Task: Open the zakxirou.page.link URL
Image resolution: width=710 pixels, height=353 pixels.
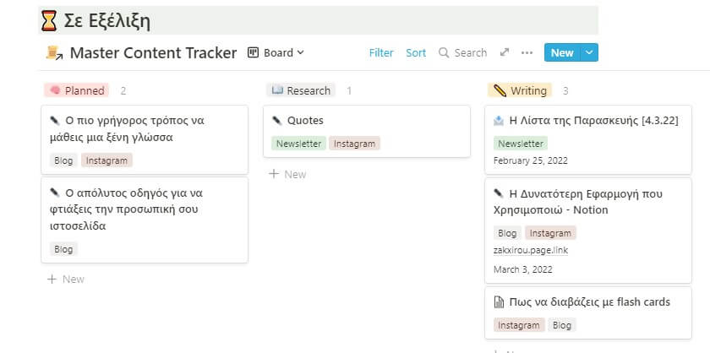Action: pyautogui.click(x=531, y=250)
